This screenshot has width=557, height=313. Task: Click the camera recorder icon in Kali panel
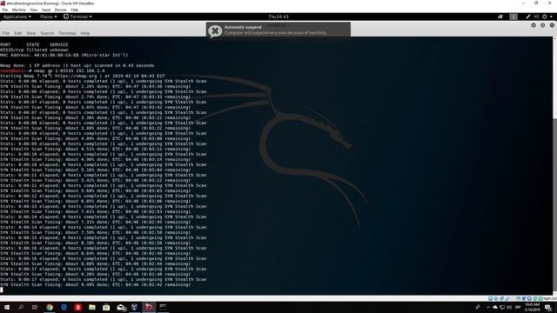(x=500, y=17)
